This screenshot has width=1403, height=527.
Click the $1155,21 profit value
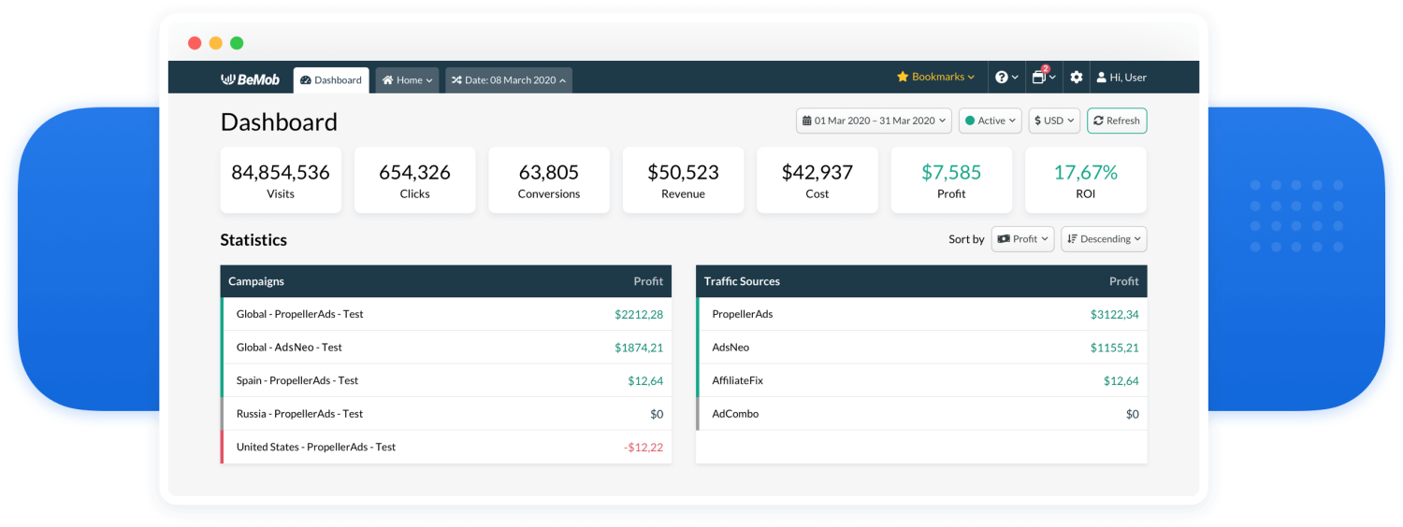pyautogui.click(x=1115, y=348)
